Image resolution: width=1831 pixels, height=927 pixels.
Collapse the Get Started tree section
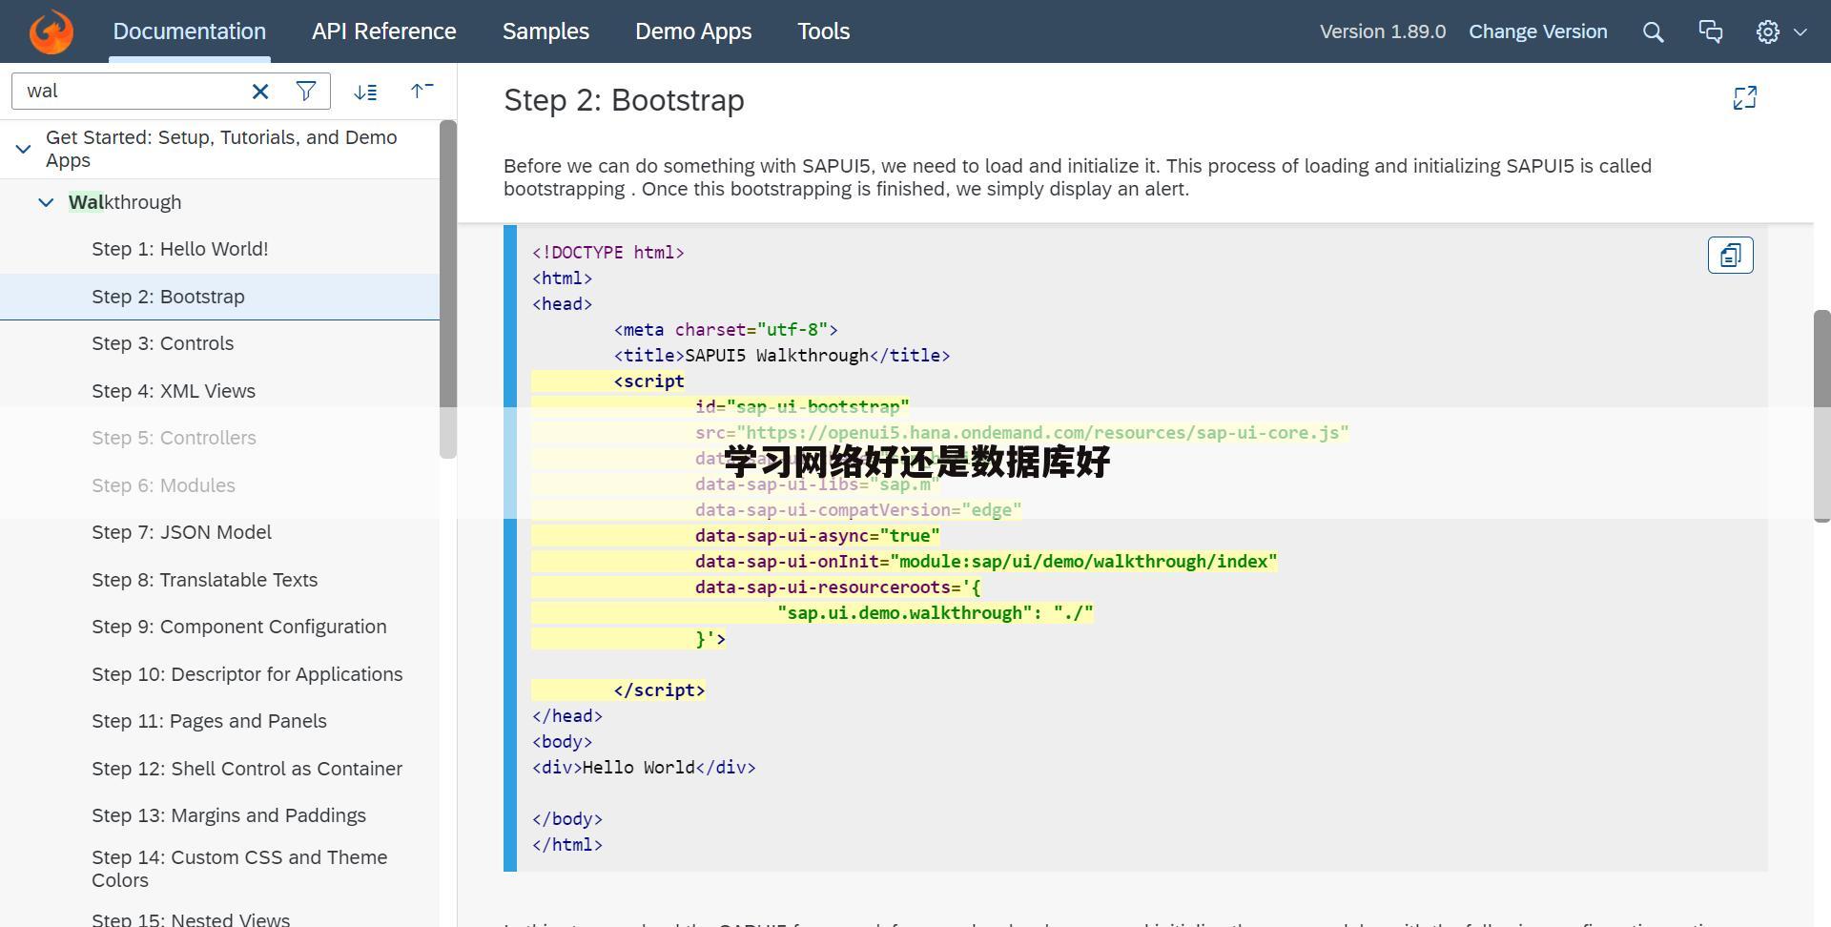tap(23, 149)
